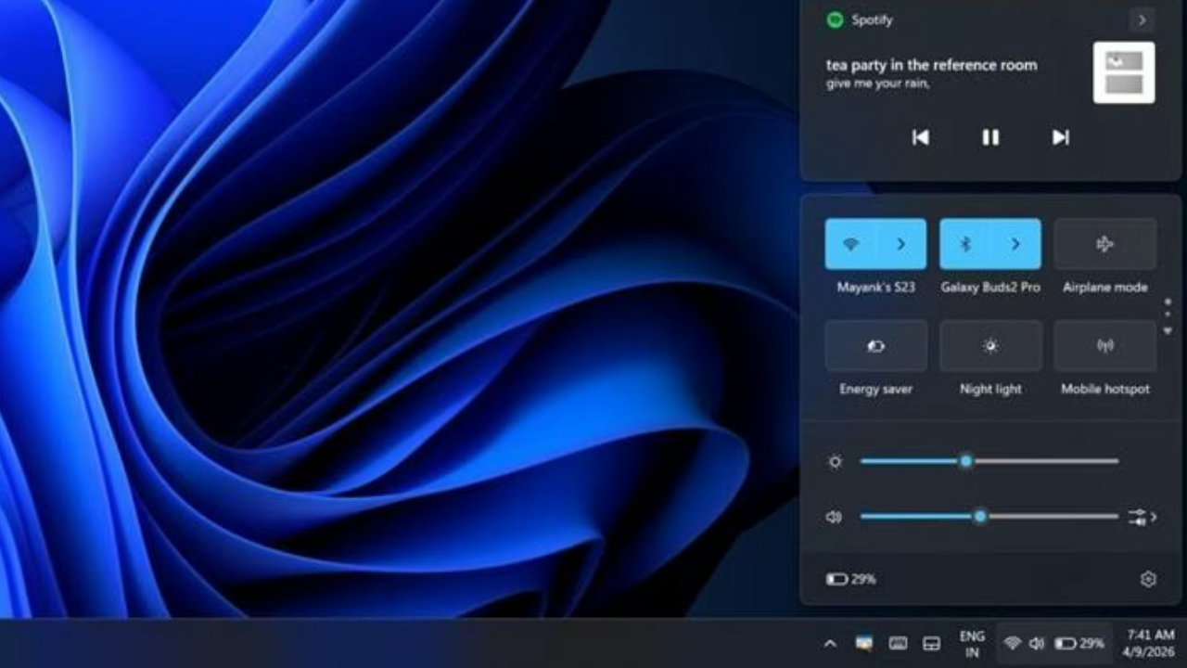Viewport: 1187px width, 668px height.
Task: Skip to the next Spotify track
Action: click(x=1060, y=137)
